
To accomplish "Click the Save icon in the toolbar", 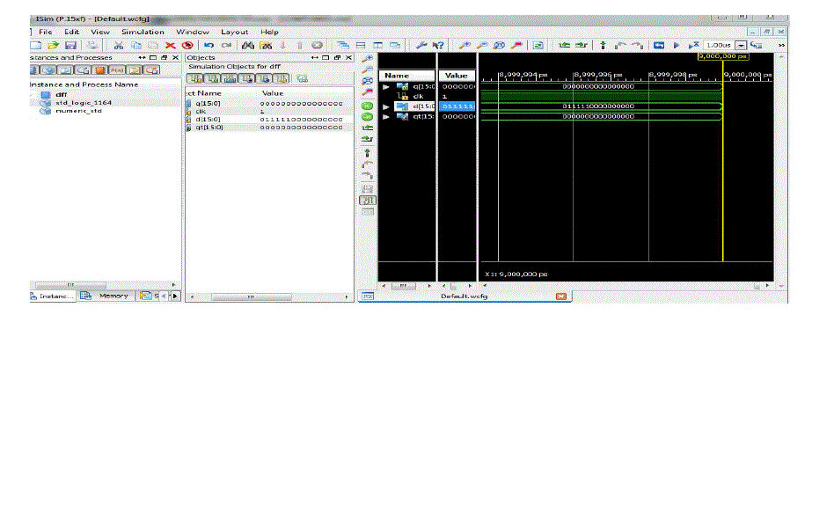I will 70,45.
